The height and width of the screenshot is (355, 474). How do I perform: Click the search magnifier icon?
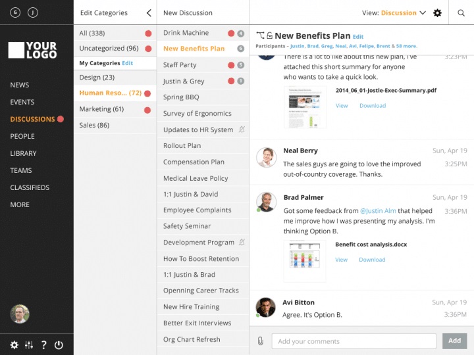461,12
